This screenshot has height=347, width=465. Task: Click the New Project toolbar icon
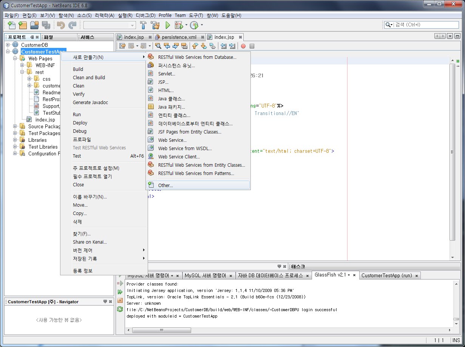point(23,25)
